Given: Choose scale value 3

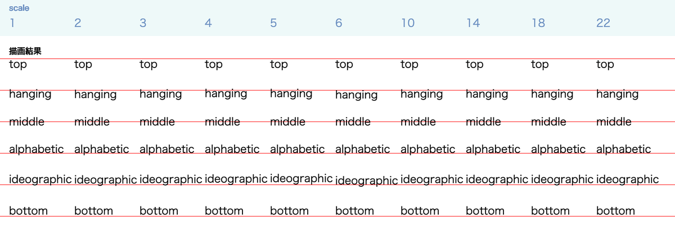Looking at the screenshot, I should pyautogui.click(x=143, y=23).
